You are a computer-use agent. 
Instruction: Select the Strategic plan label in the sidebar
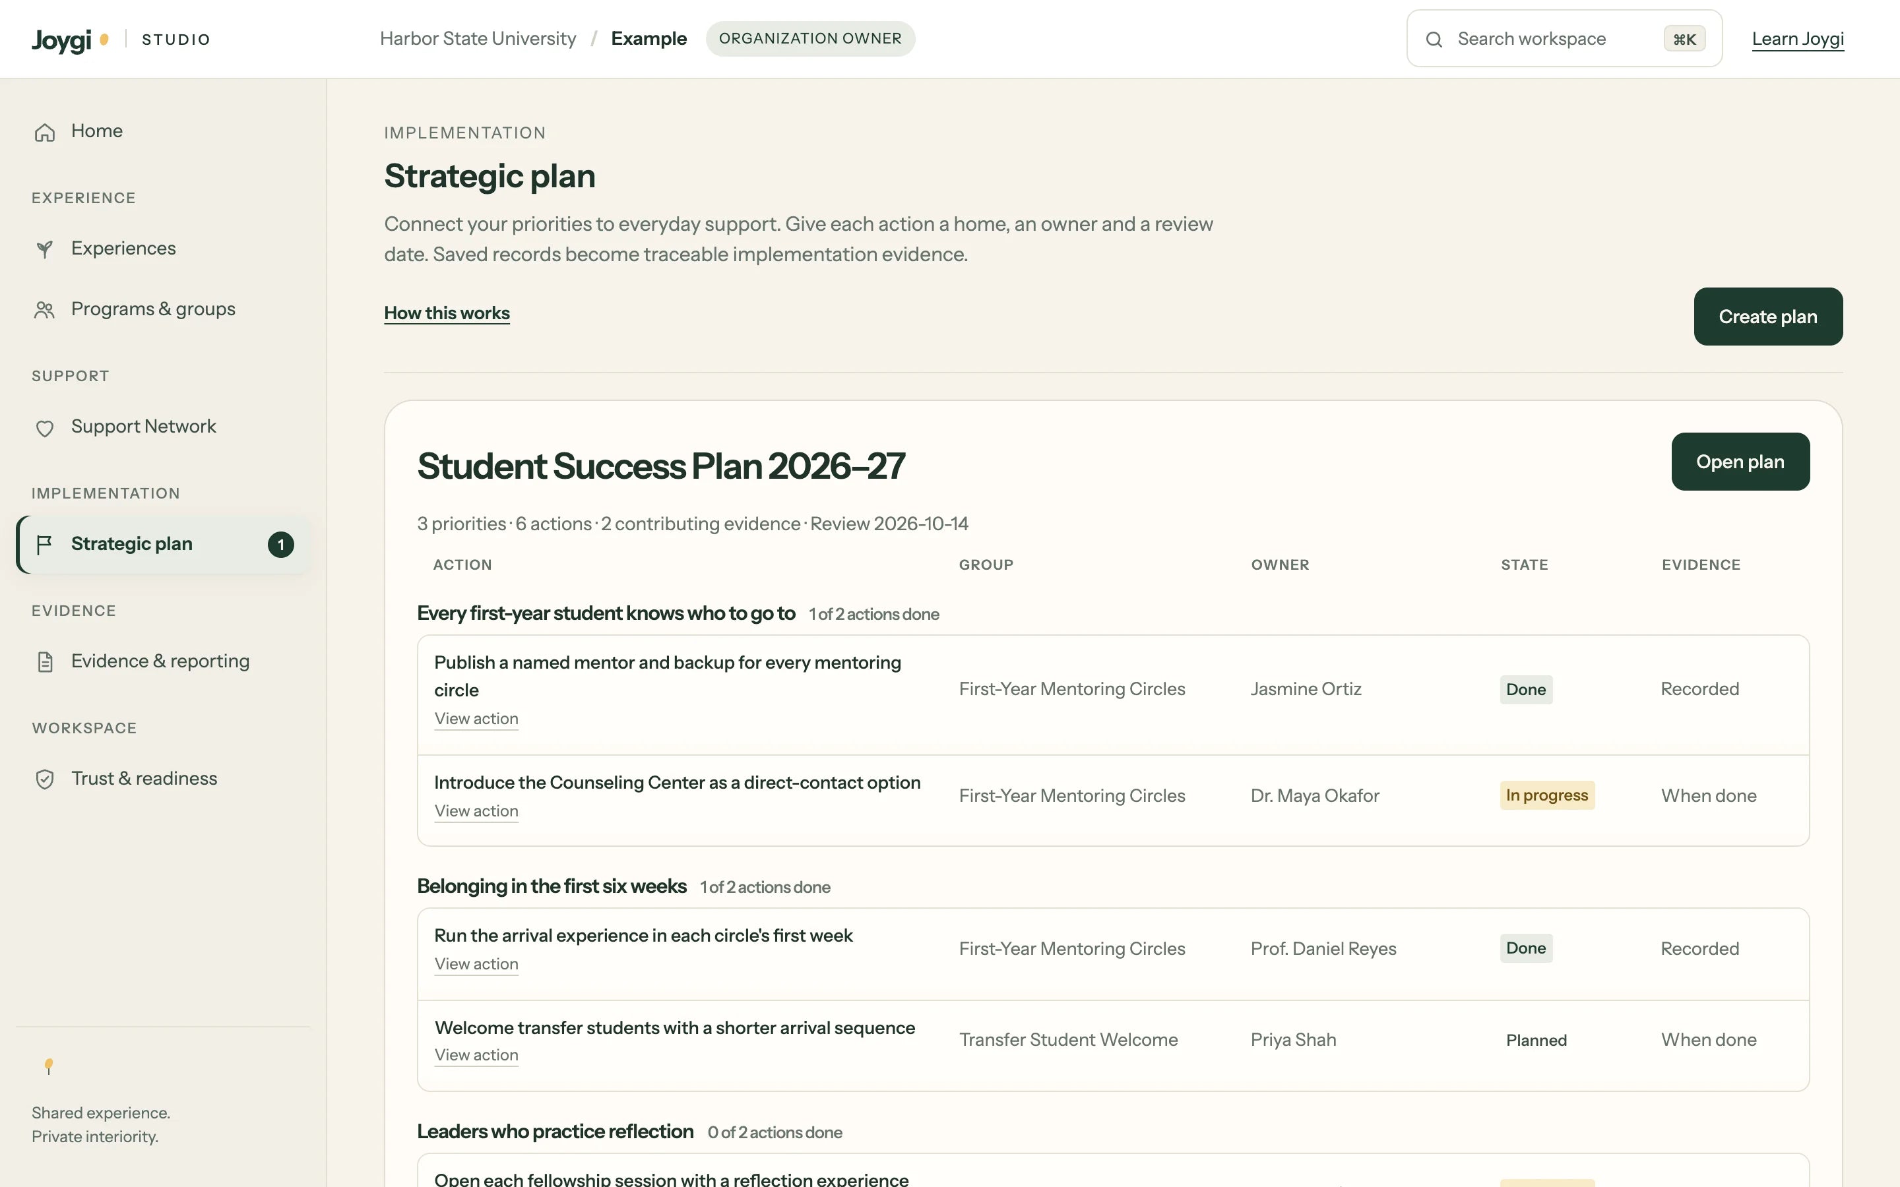132,543
